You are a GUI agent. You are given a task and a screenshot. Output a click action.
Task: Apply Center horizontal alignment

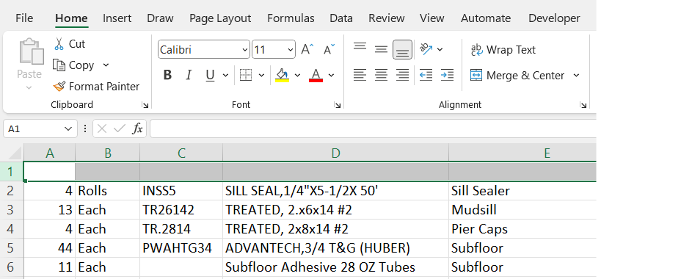point(381,76)
